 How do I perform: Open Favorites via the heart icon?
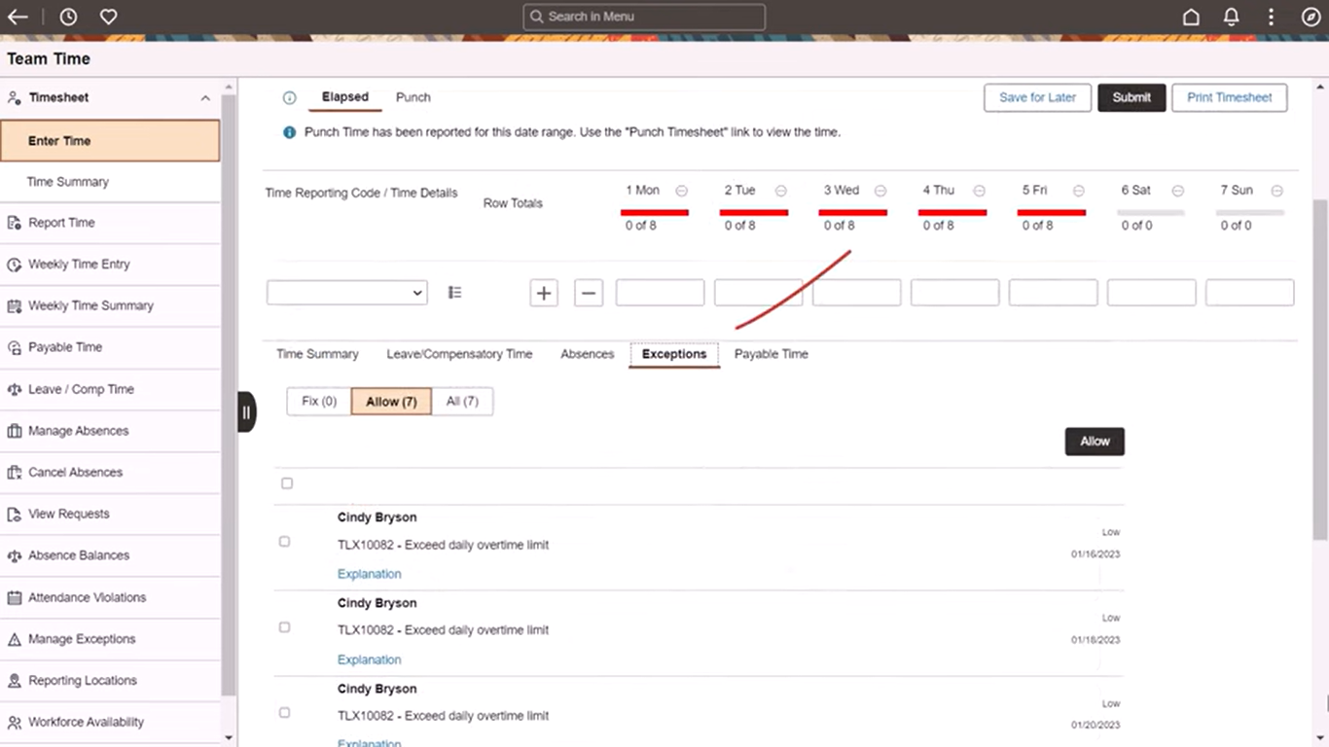click(x=108, y=17)
